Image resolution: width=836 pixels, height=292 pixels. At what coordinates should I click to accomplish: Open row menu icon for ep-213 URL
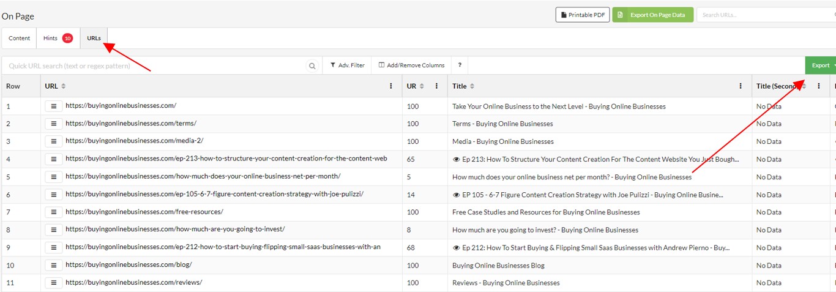53,159
